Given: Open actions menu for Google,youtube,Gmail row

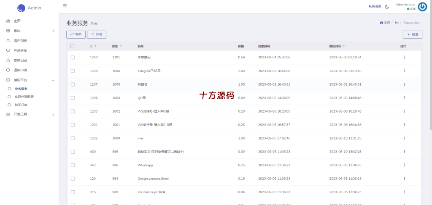Looking at the screenshot, I should (x=404, y=179).
